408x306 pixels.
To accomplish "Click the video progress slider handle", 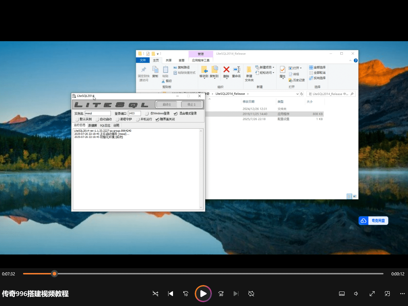I will [54, 274].
